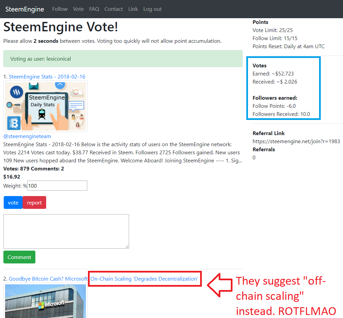Click 'Points Reset: Daily at 4am UTC'
Viewport: 343px width, 318px height.
click(288, 46)
